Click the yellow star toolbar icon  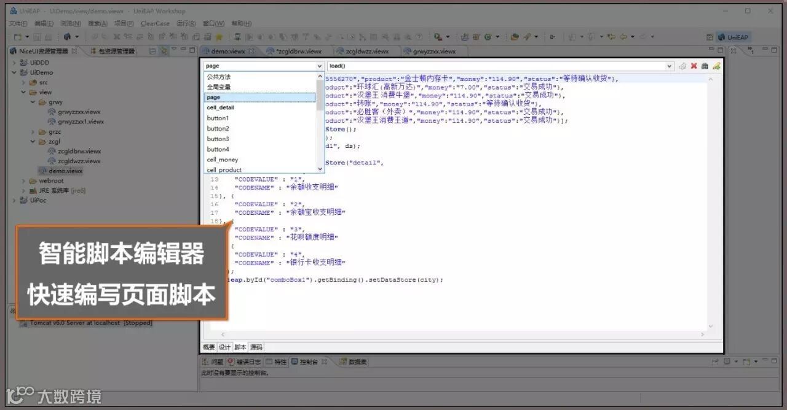pyautogui.click(x=219, y=37)
